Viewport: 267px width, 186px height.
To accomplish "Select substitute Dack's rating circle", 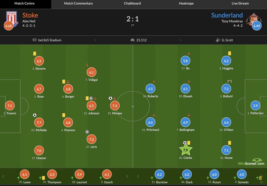I will pyautogui.click(x=187, y=175).
